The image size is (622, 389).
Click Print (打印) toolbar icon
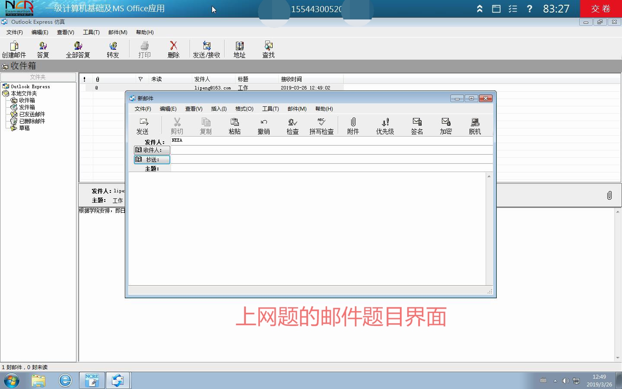[x=144, y=49]
